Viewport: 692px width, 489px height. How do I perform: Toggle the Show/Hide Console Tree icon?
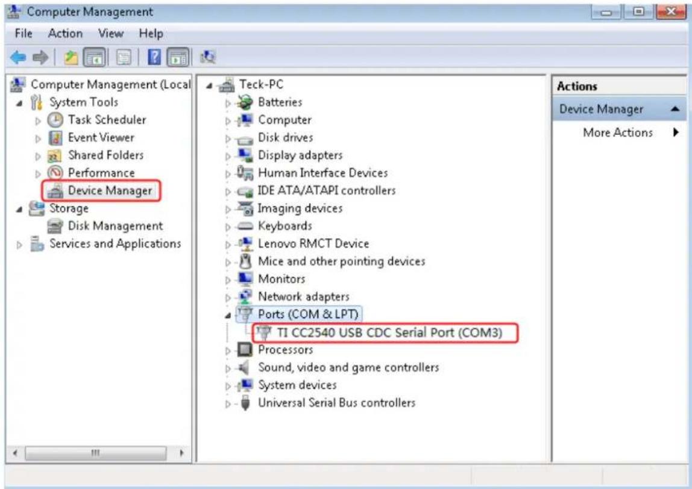coord(95,57)
